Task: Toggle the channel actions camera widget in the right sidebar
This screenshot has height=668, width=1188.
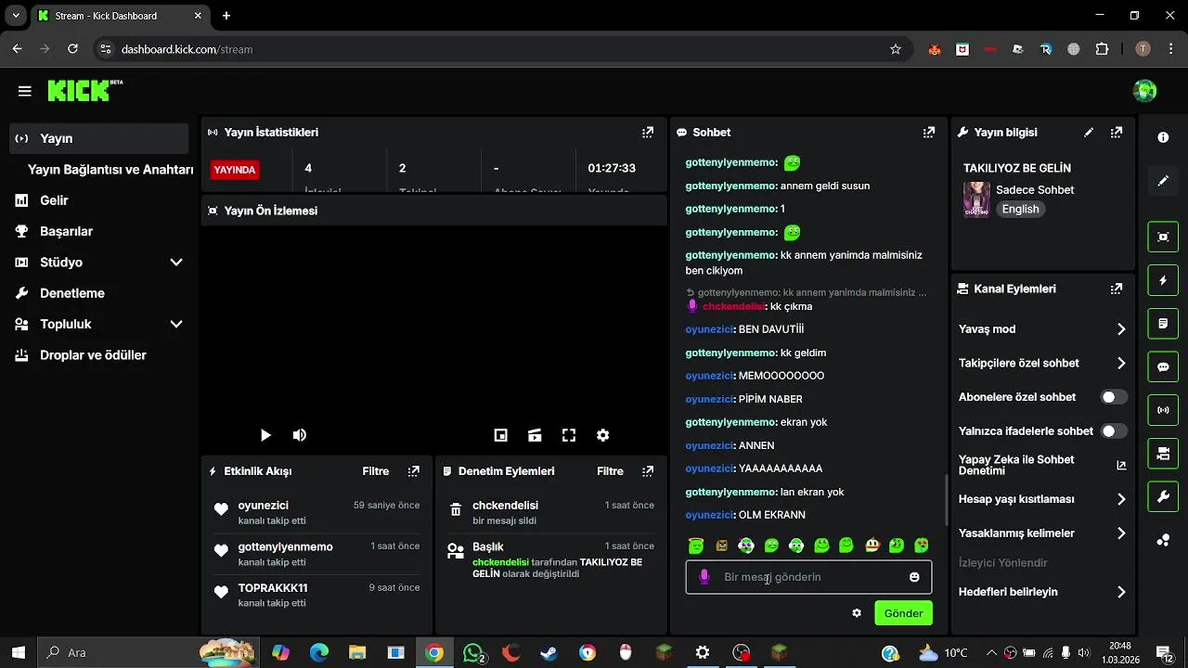Action: [x=1163, y=454]
